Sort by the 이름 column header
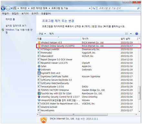 click(x=59, y=39)
